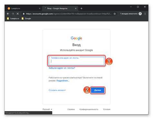Screen dimensions: 153x119
Task: Bookmark this page with the star icon
Action: pos(115,14)
